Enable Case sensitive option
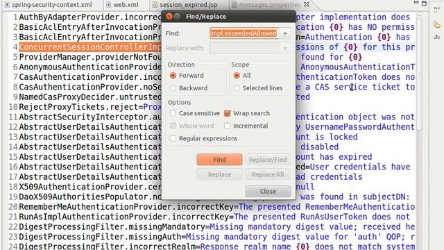 point(173,113)
